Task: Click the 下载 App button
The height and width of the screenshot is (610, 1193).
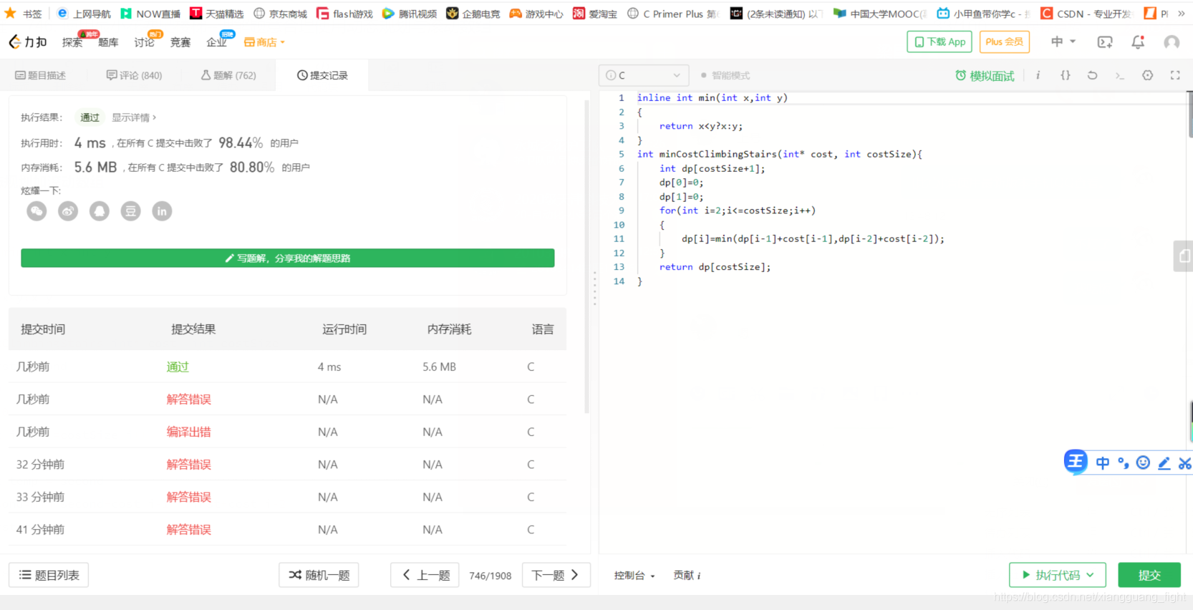Action: [940, 42]
